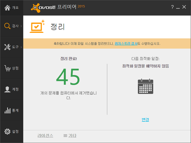Select the 상점 menu label

coord(15,68)
